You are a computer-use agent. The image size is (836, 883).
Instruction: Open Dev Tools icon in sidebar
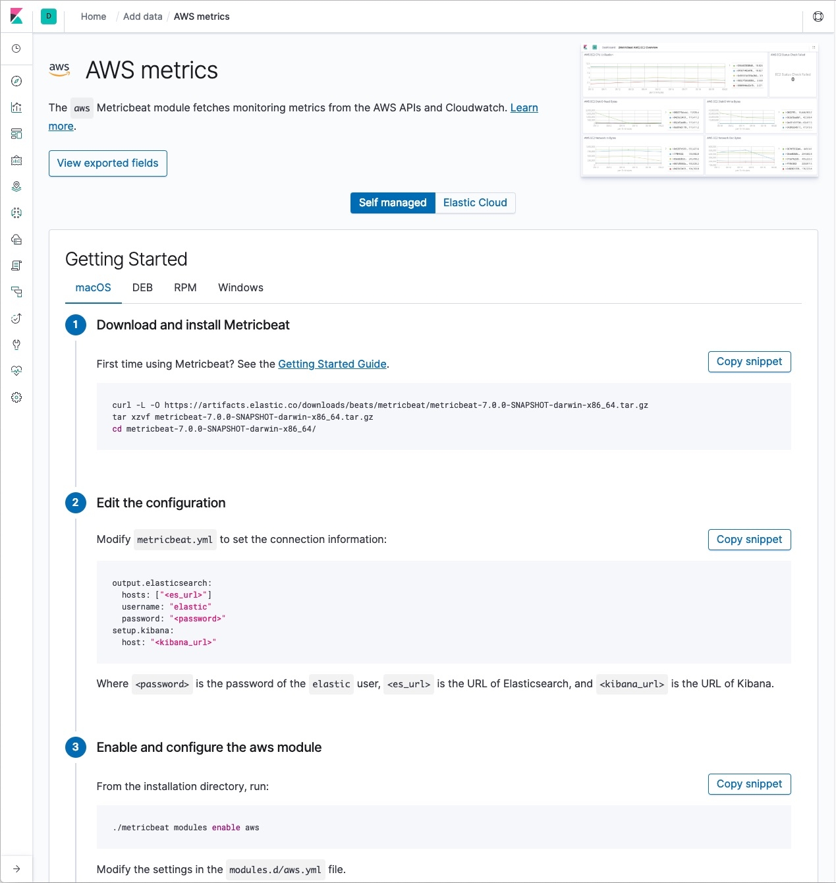(16, 345)
